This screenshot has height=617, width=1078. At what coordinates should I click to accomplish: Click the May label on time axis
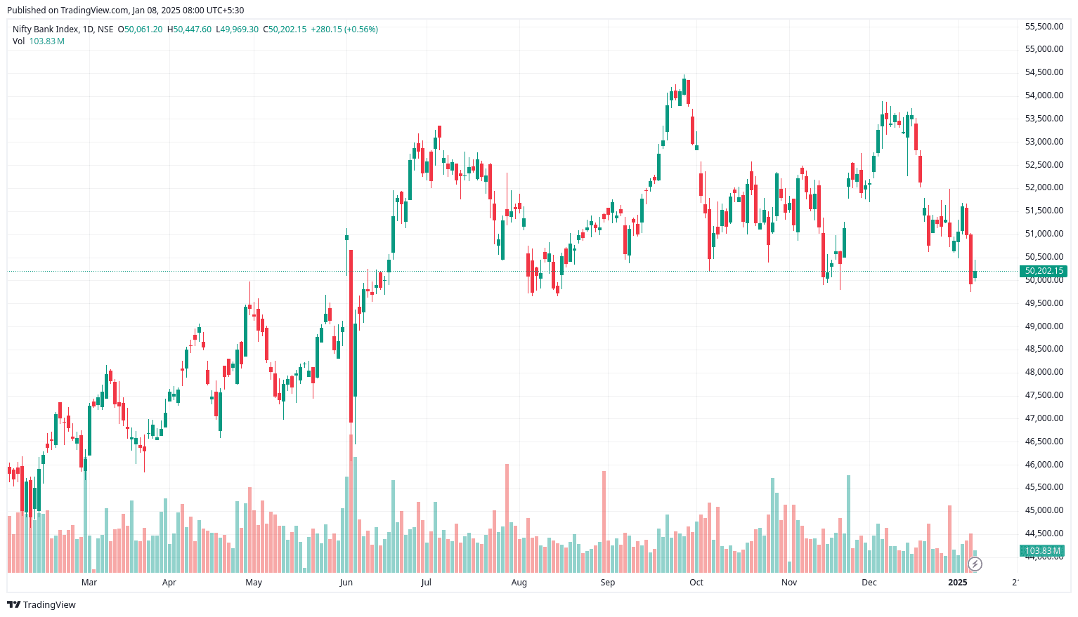point(254,583)
